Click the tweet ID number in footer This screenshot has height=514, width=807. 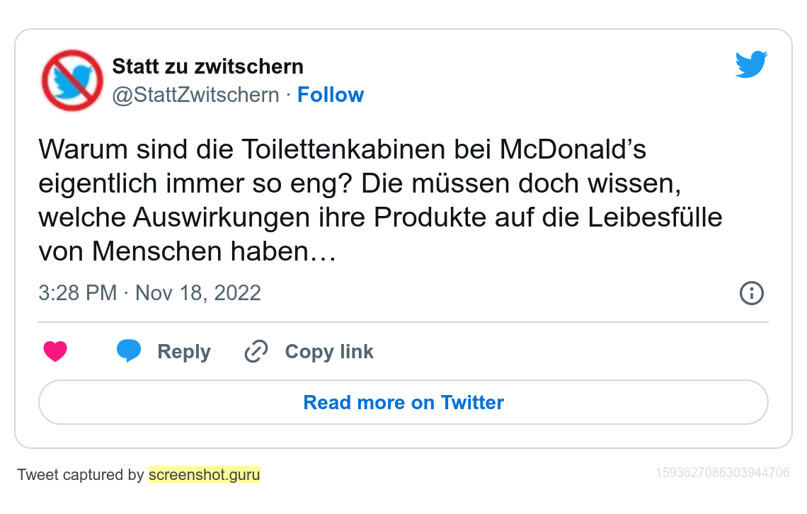723,473
